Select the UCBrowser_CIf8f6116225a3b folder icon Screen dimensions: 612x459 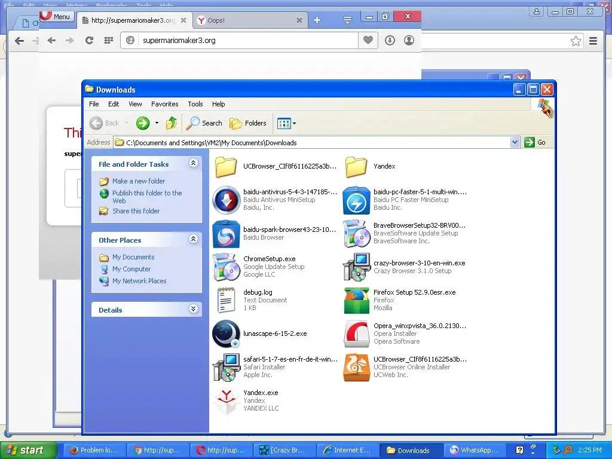coord(226,167)
